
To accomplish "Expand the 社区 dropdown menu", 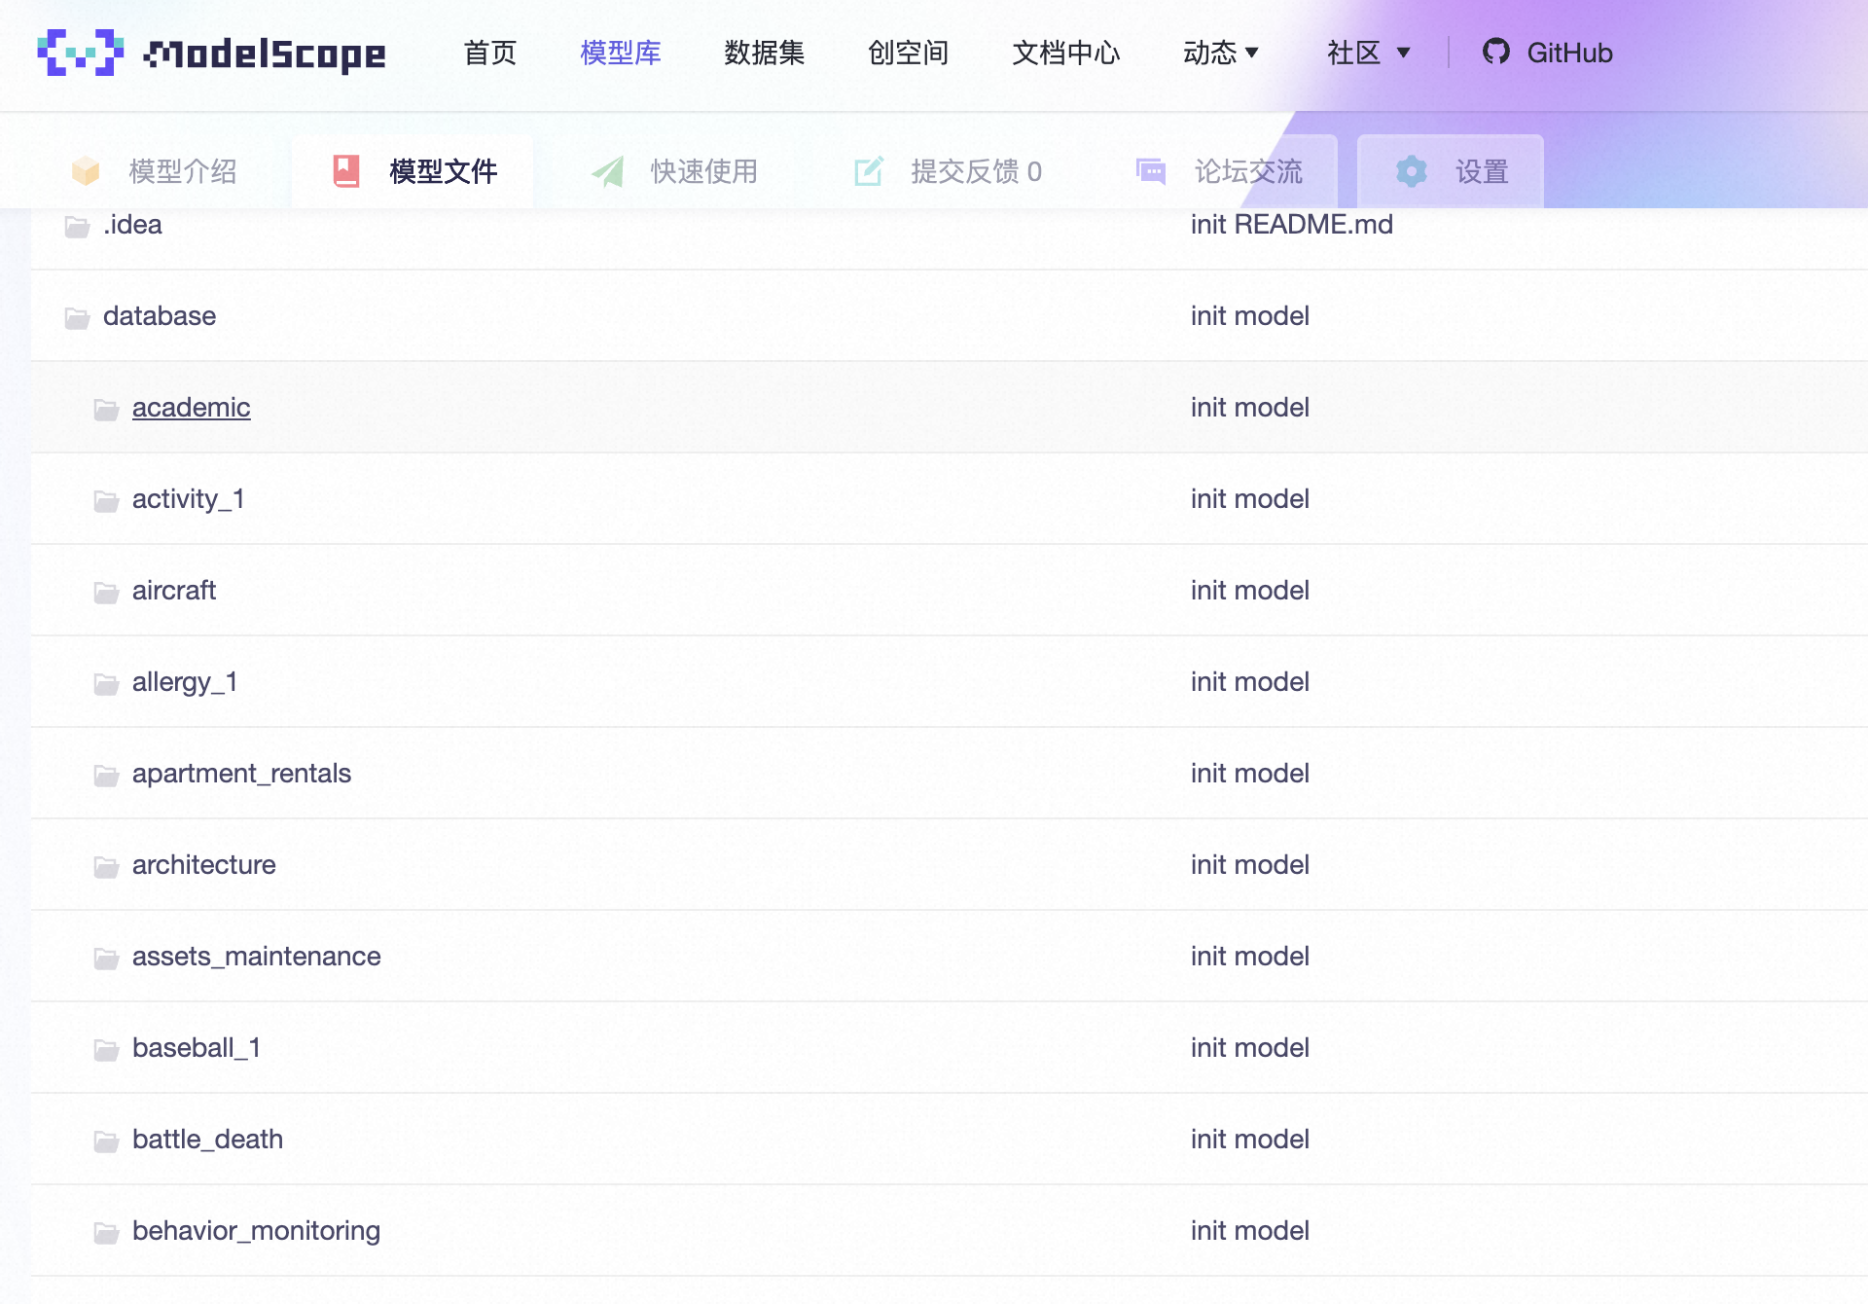I will (1369, 53).
